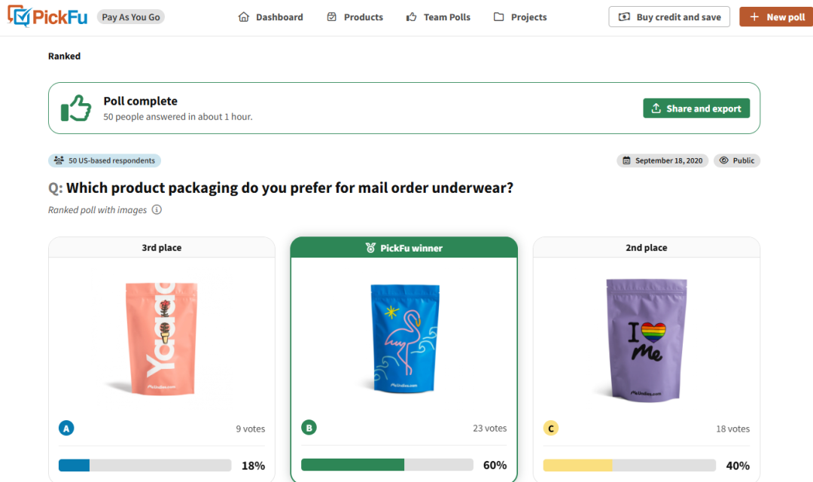Click the people icon on 50 US-based respondents badge
The image size is (813, 482).
coord(59,160)
